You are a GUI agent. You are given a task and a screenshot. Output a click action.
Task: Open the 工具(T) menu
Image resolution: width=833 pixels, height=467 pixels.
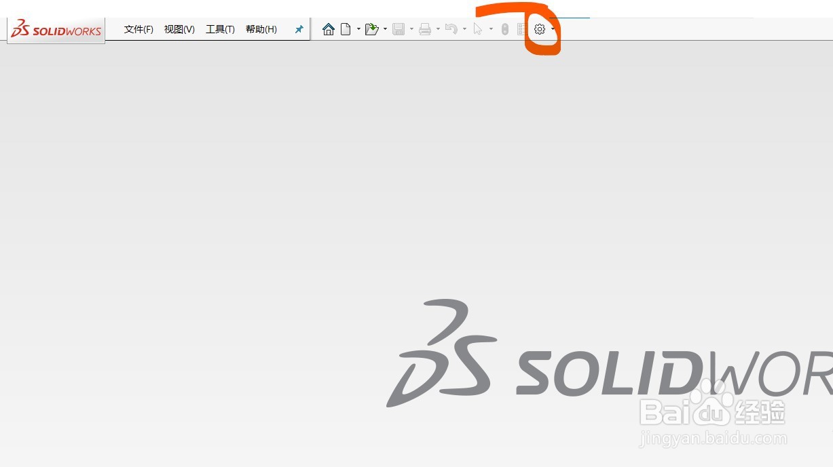tap(220, 29)
